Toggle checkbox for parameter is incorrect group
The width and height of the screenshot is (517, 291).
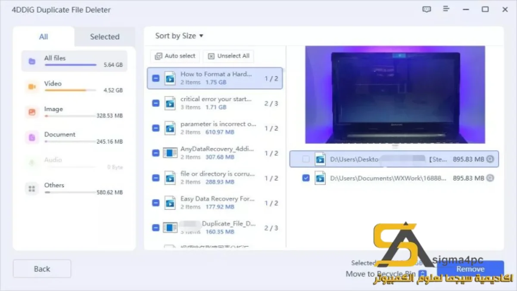click(x=156, y=128)
